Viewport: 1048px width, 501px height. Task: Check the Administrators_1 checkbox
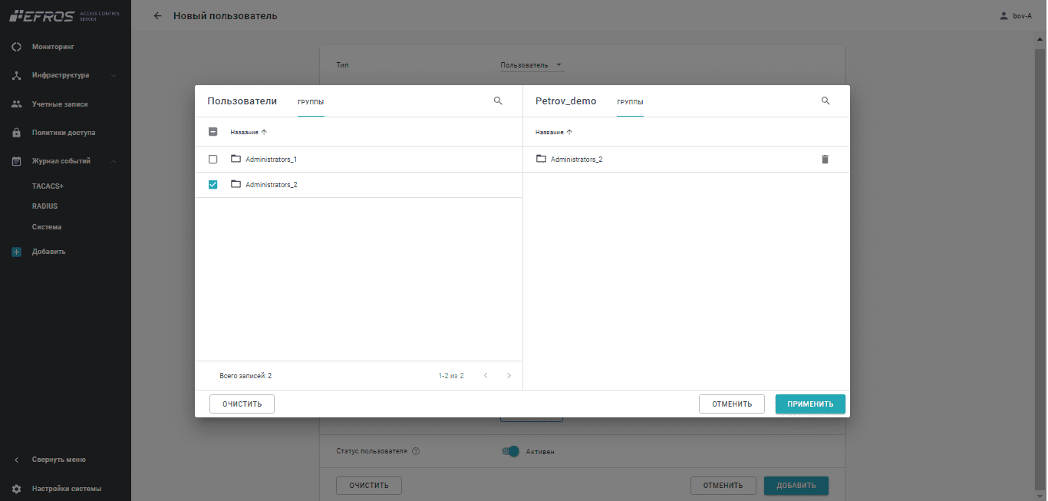coord(213,159)
